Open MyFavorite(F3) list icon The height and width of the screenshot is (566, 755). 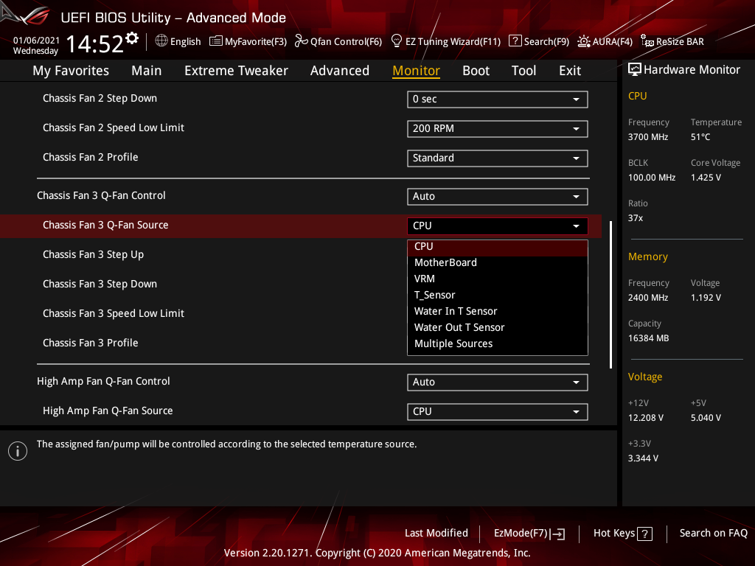[216, 41]
